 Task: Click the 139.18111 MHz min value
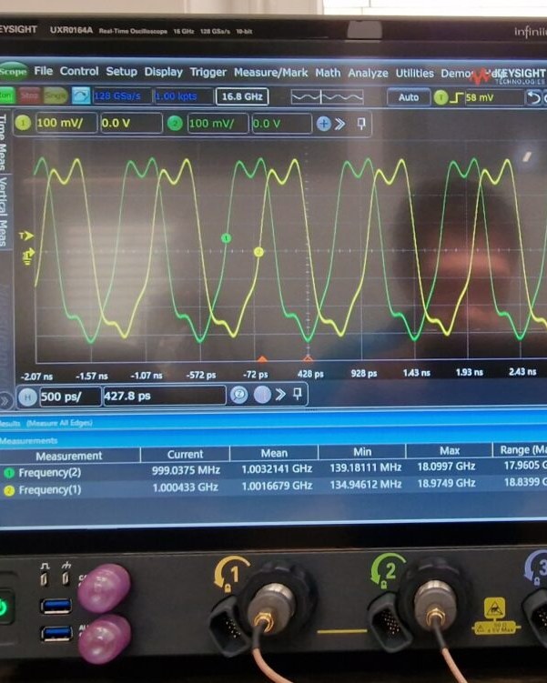coord(365,467)
